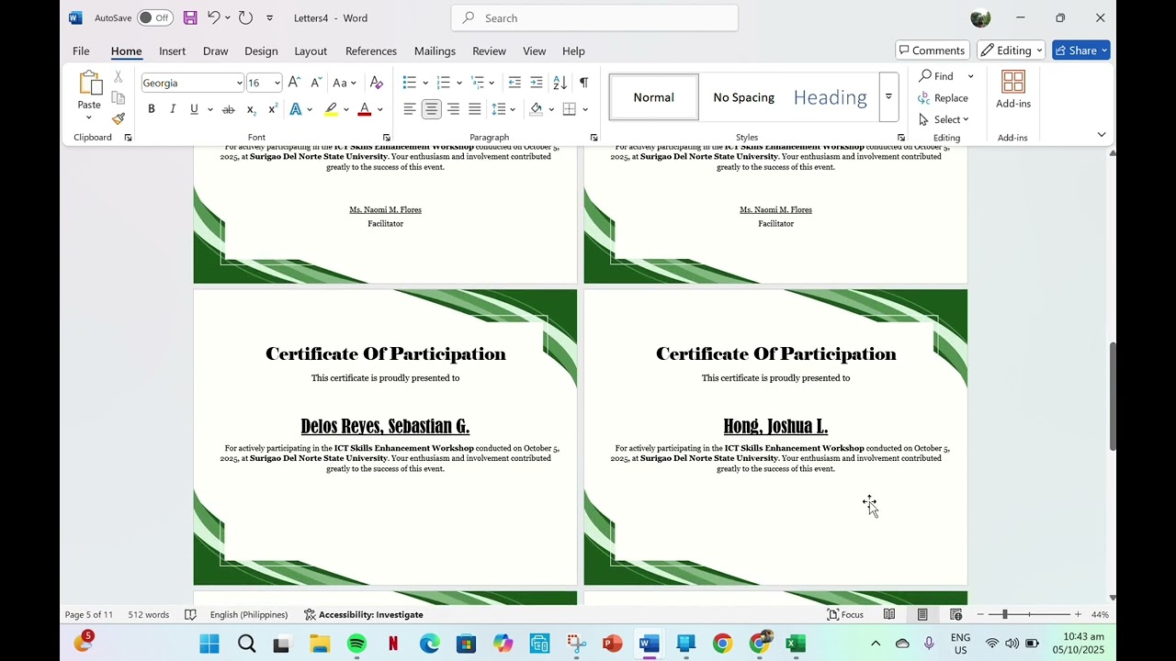
Task: Expand the numbering list dropdown arrow
Action: [458, 83]
